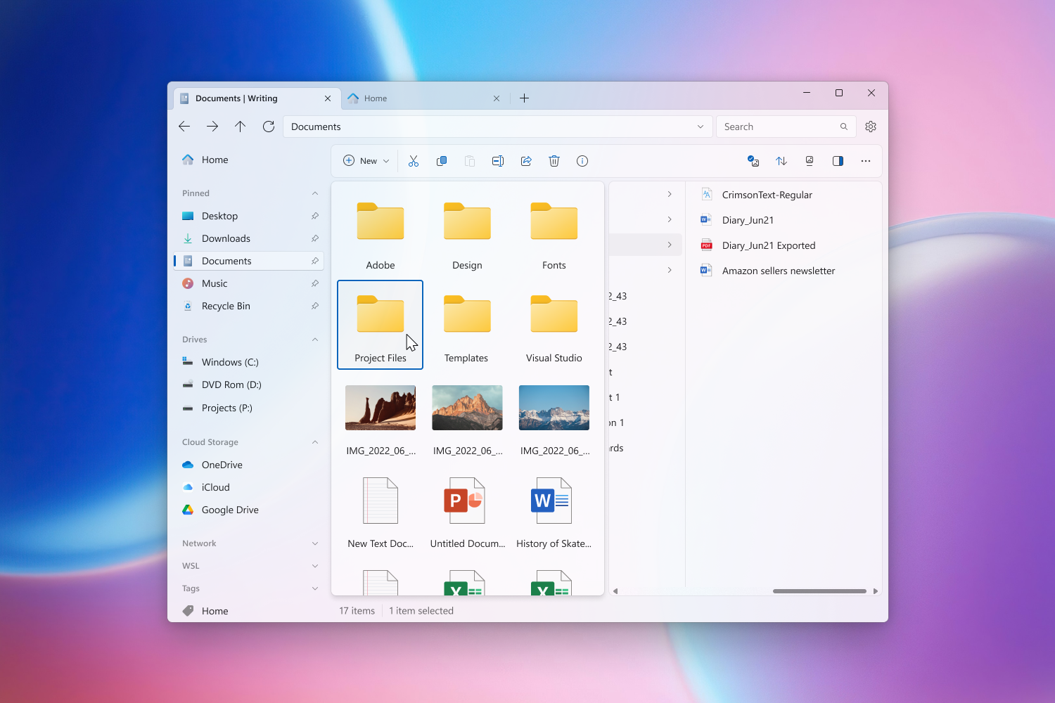Open the See more toolbar menu
The image size is (1055, 703).
866,160
